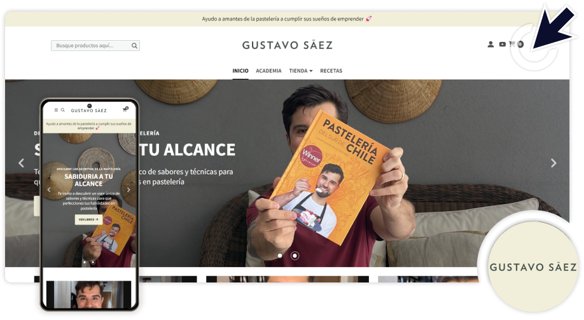This screenshot has height=320, width=584.
Task: Open the shopping cart icon in desktop header
Action: tap(513, 45)
